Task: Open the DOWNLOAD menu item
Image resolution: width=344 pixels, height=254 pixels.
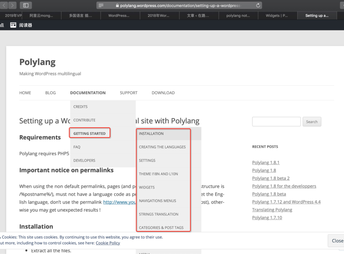Action: [163, 93]
